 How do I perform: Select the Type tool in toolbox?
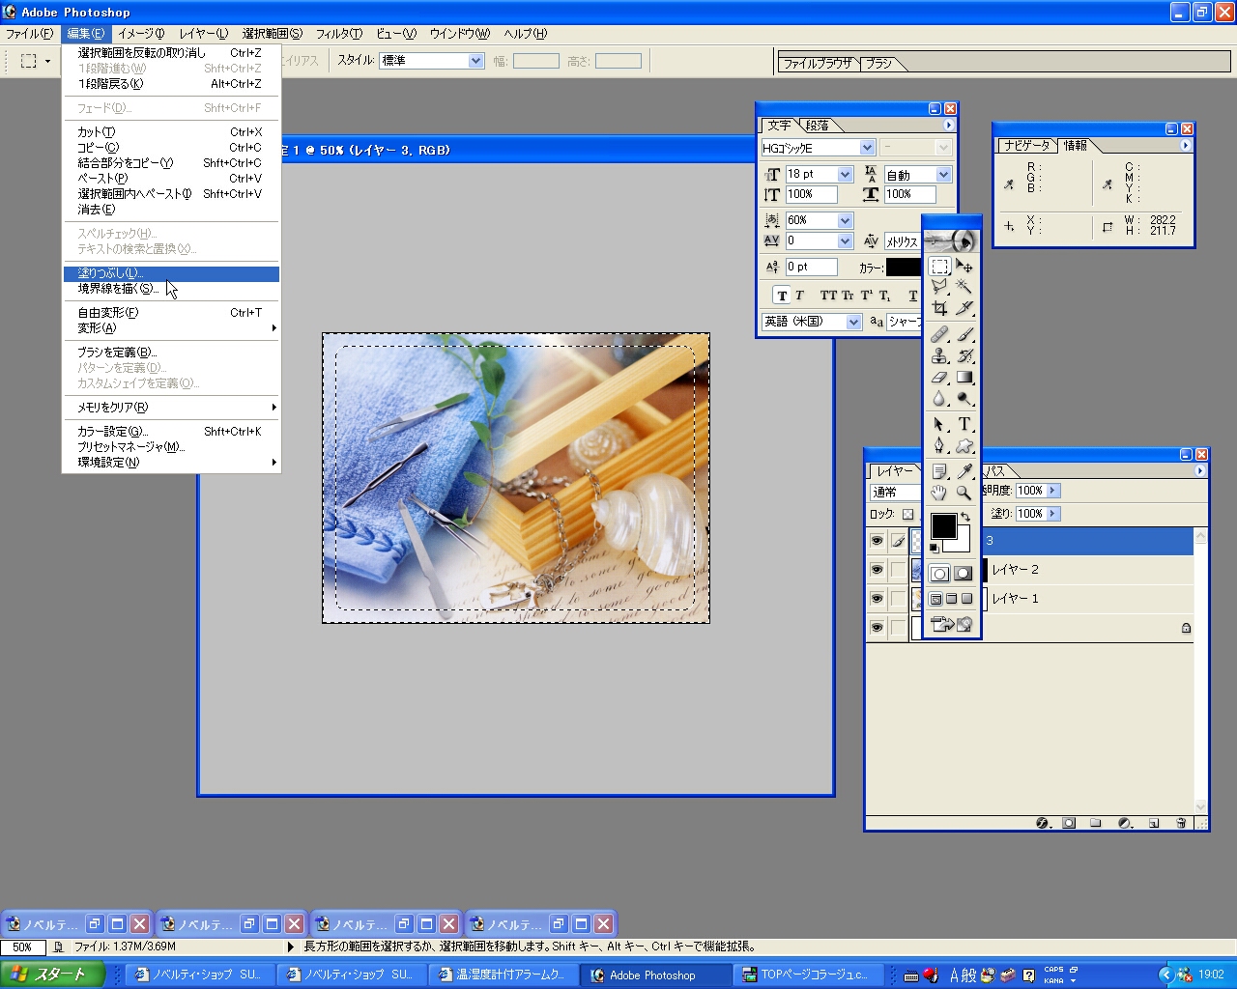click(964, 424)
